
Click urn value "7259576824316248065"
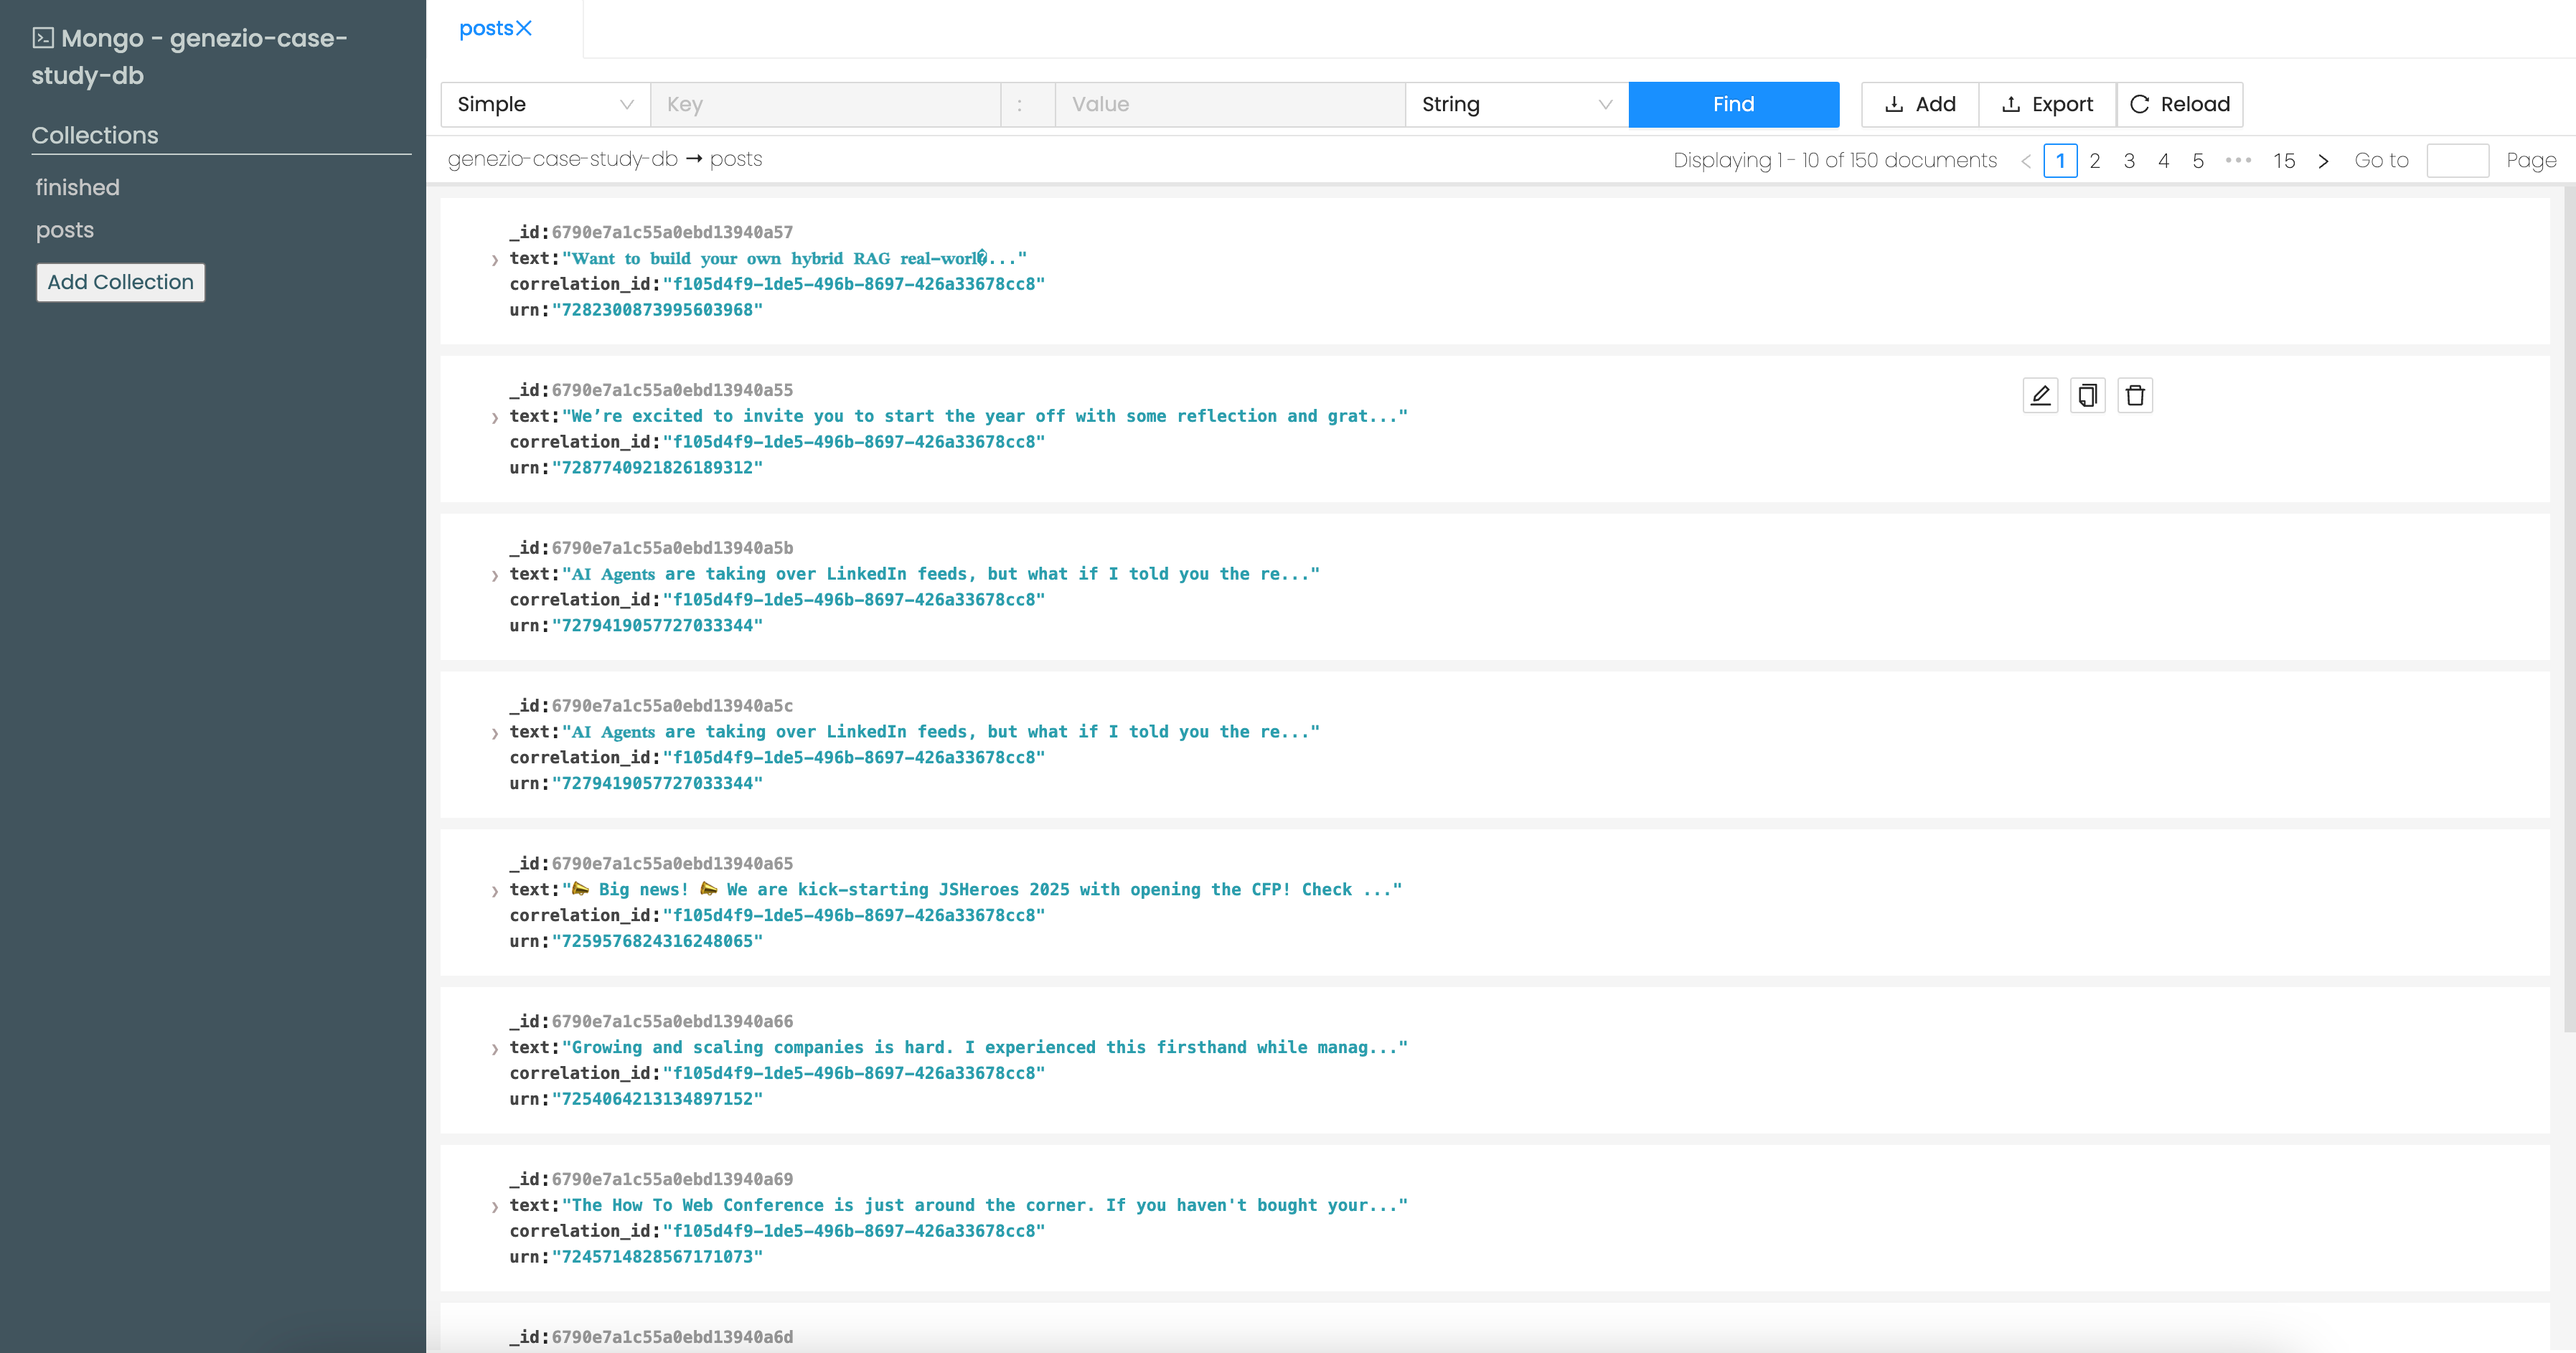(x=657, y=942)
